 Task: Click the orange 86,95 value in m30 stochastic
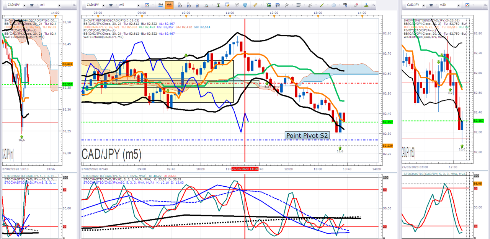coord(479,184)
